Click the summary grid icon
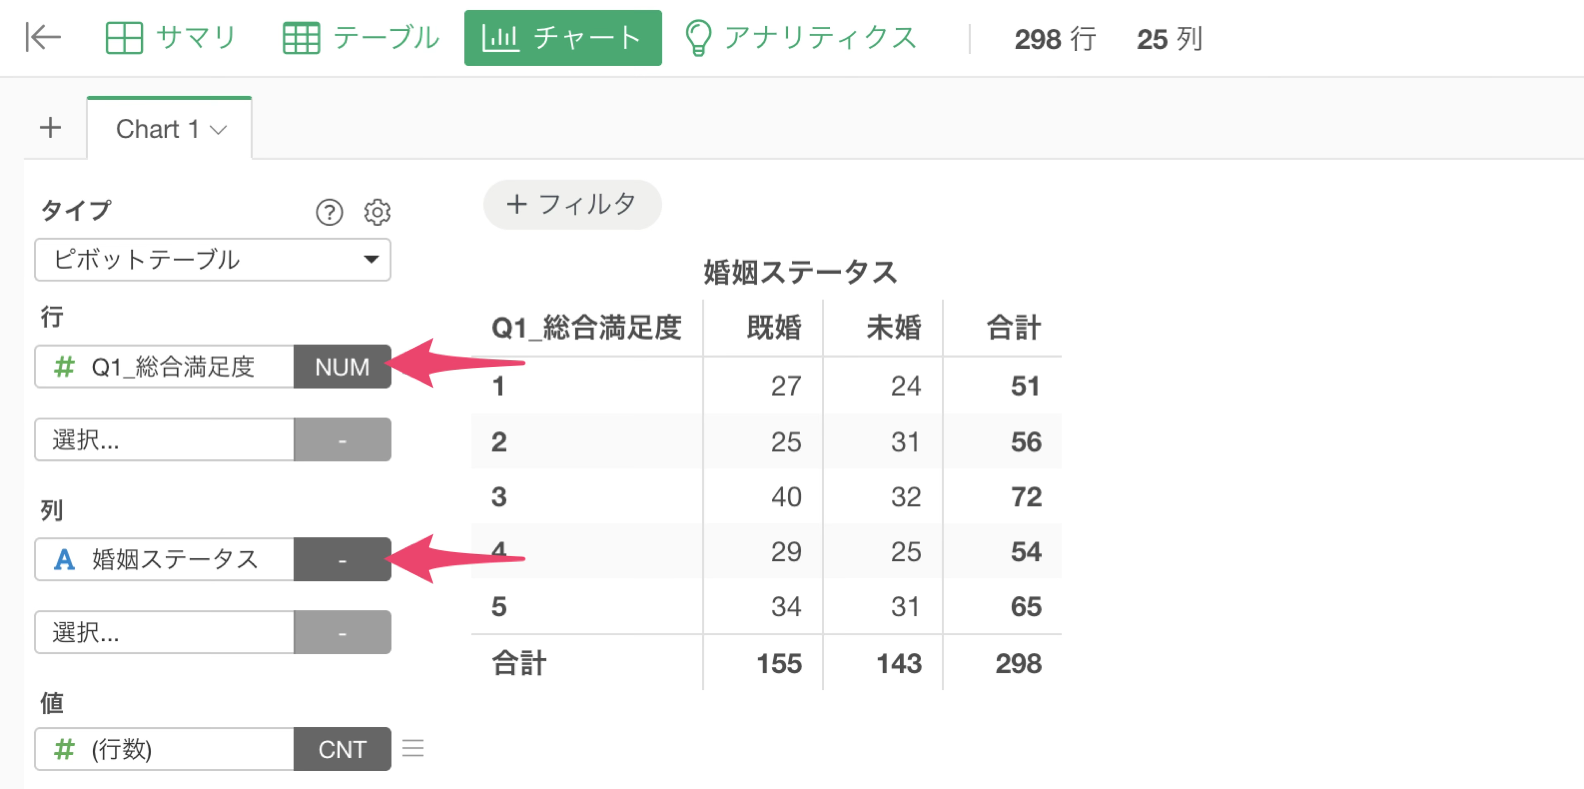The image size is (1584, 789). click(124, 38)
